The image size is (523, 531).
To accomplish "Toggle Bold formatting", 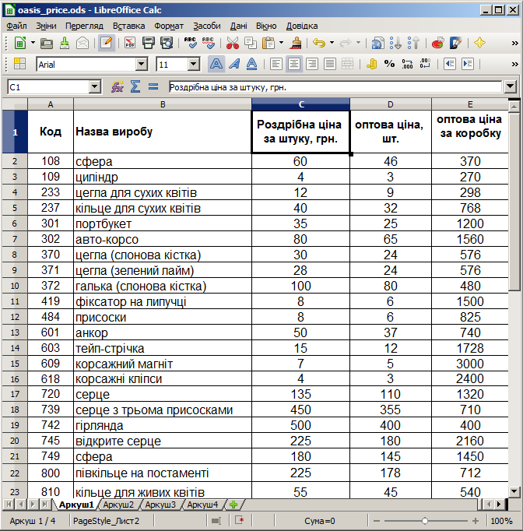I will 216,64.
